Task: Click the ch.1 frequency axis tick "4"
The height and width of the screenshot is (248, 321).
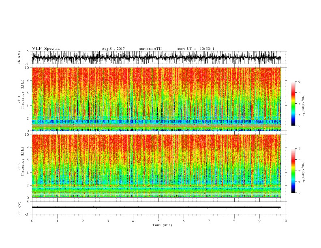Action: click(x=28, y=106)
